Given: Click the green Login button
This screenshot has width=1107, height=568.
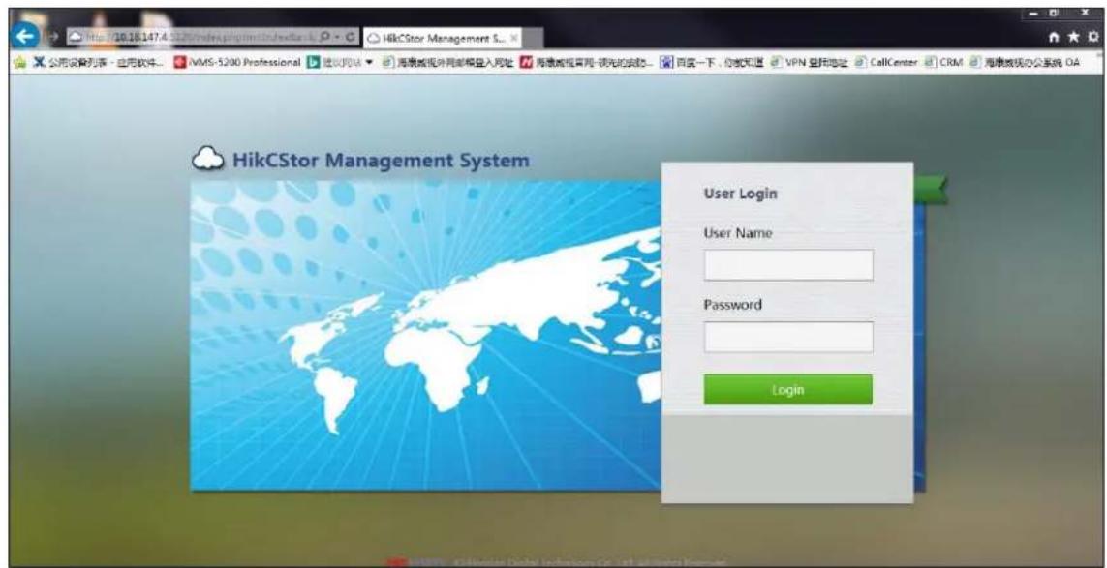Looking at the screenshot, I should (788, 390).
